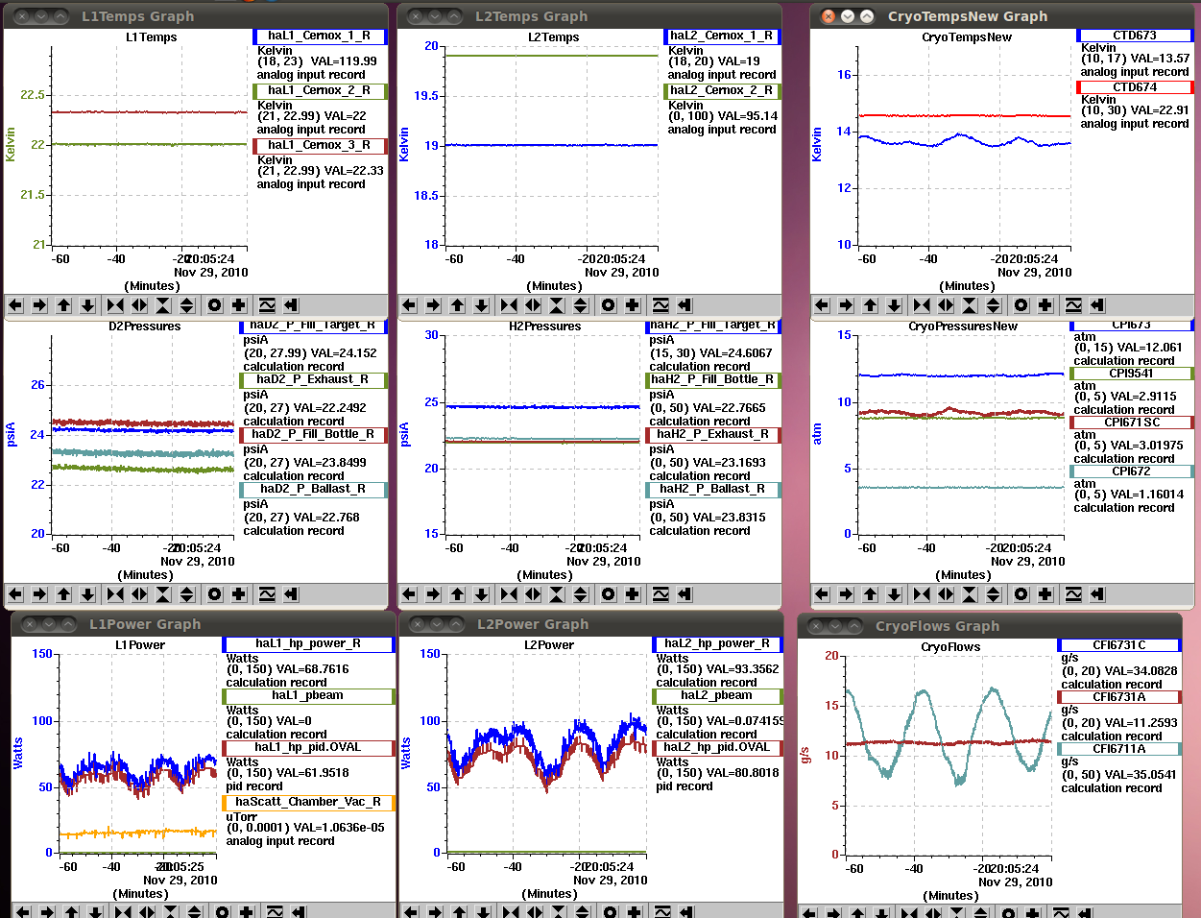Click the horizontal compress bowtie icon in L2Temps
Screen dimensions: 1201x918
click(x=509, y=305)
